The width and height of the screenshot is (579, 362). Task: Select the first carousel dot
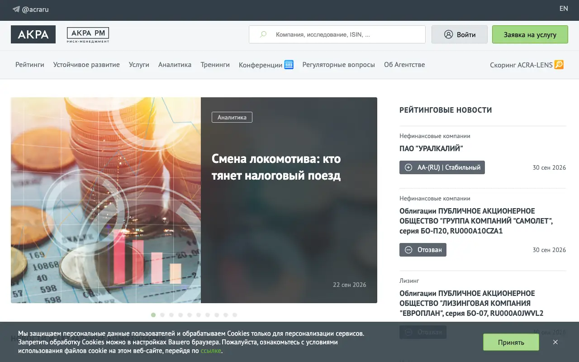[x=153, y=315]
